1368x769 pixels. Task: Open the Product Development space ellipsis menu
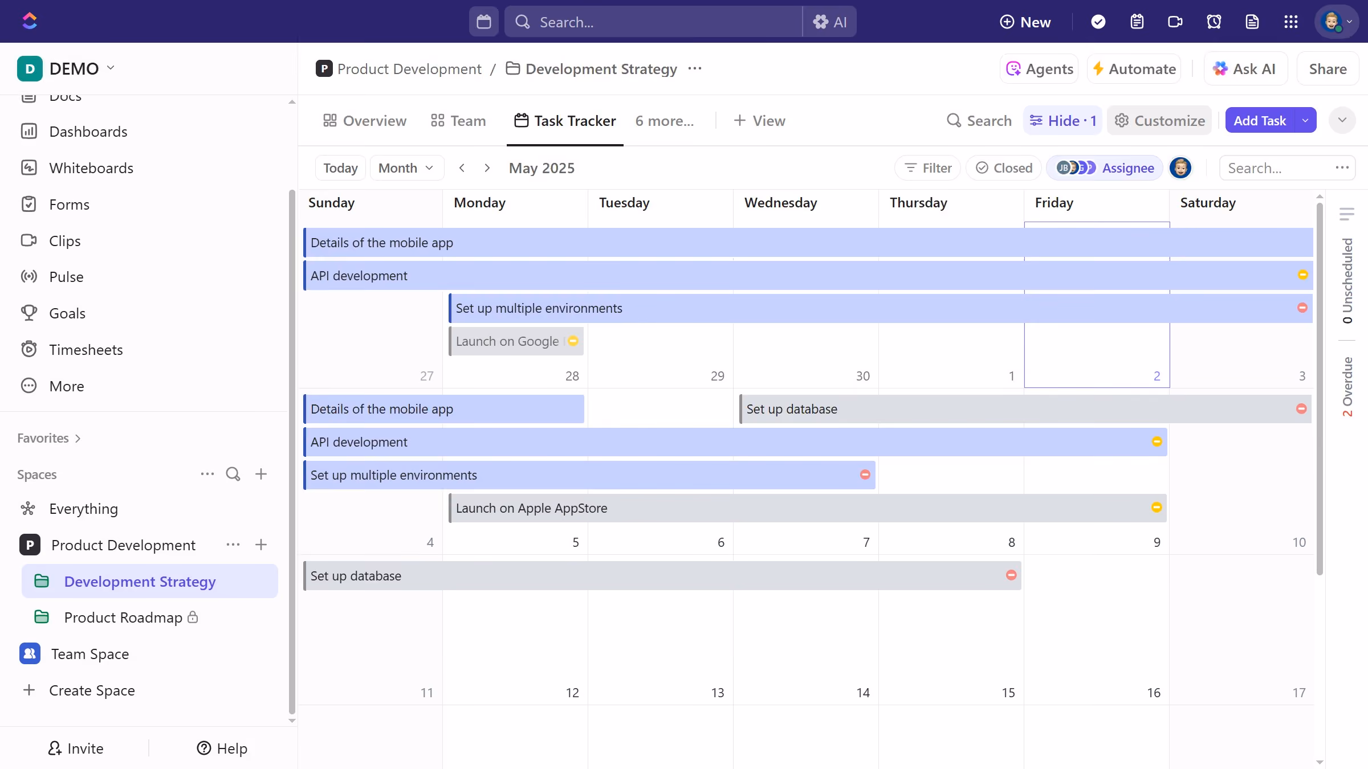coord(233,545)
